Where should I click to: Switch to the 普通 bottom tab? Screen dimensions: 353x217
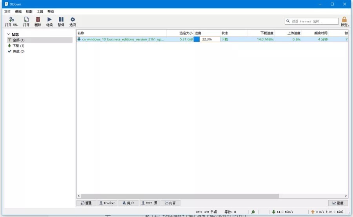(86, 203)
